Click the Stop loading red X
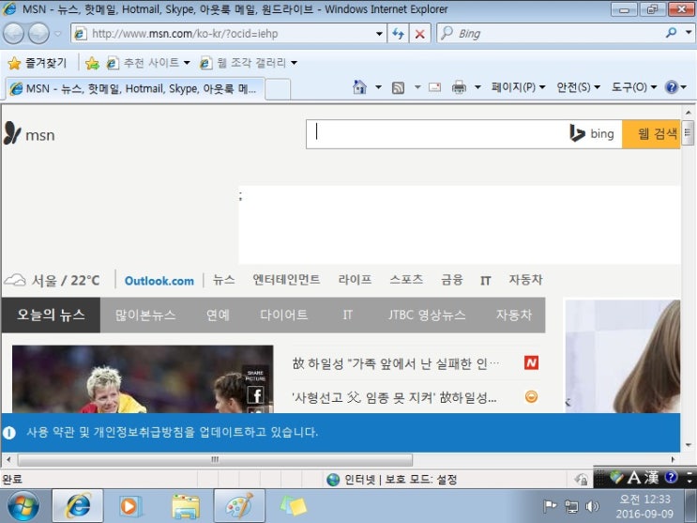The width and height of the screenshot is (697, 523). pyautogui.click(x=419, y=34)
